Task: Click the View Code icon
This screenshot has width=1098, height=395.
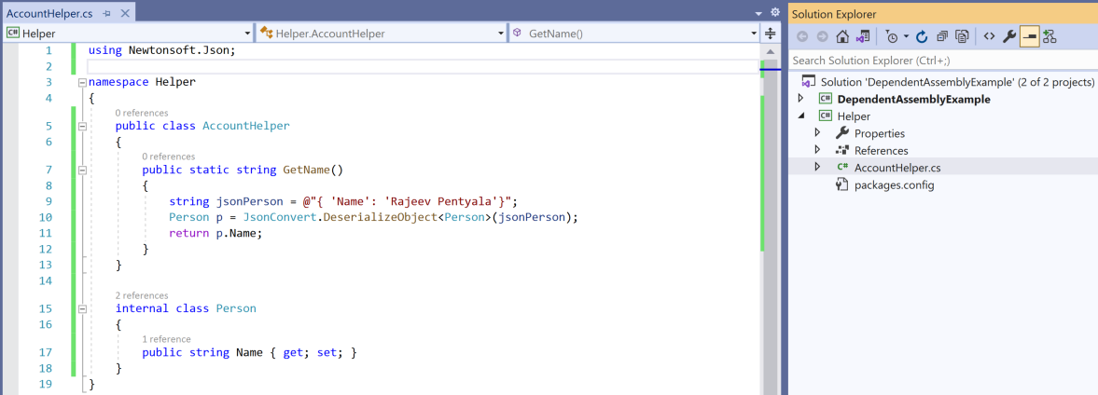Action: [989, 36]
